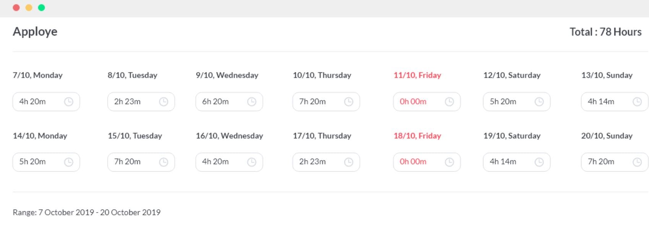Click the date range text at bottom
Image resolution: width=649 pixels, height=234 pixels.
point(87,213)
